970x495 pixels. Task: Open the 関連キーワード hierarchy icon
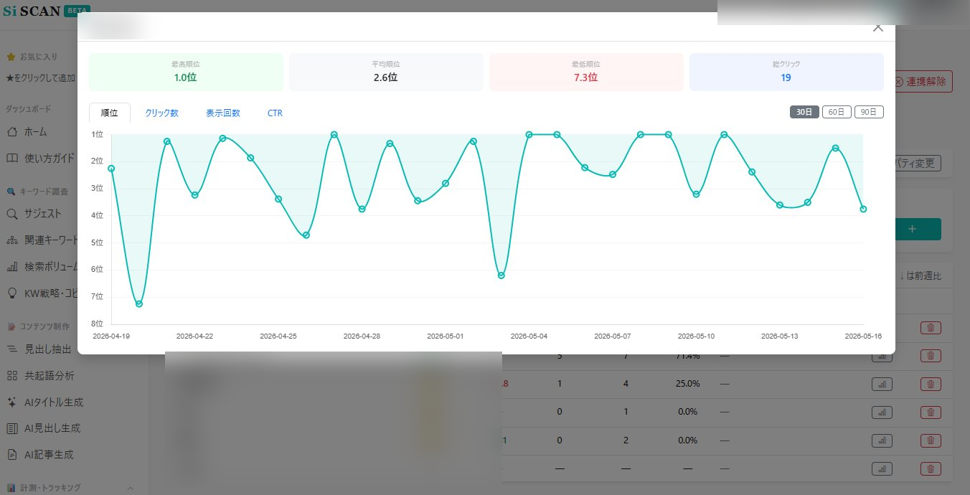(x=12, y=240)
